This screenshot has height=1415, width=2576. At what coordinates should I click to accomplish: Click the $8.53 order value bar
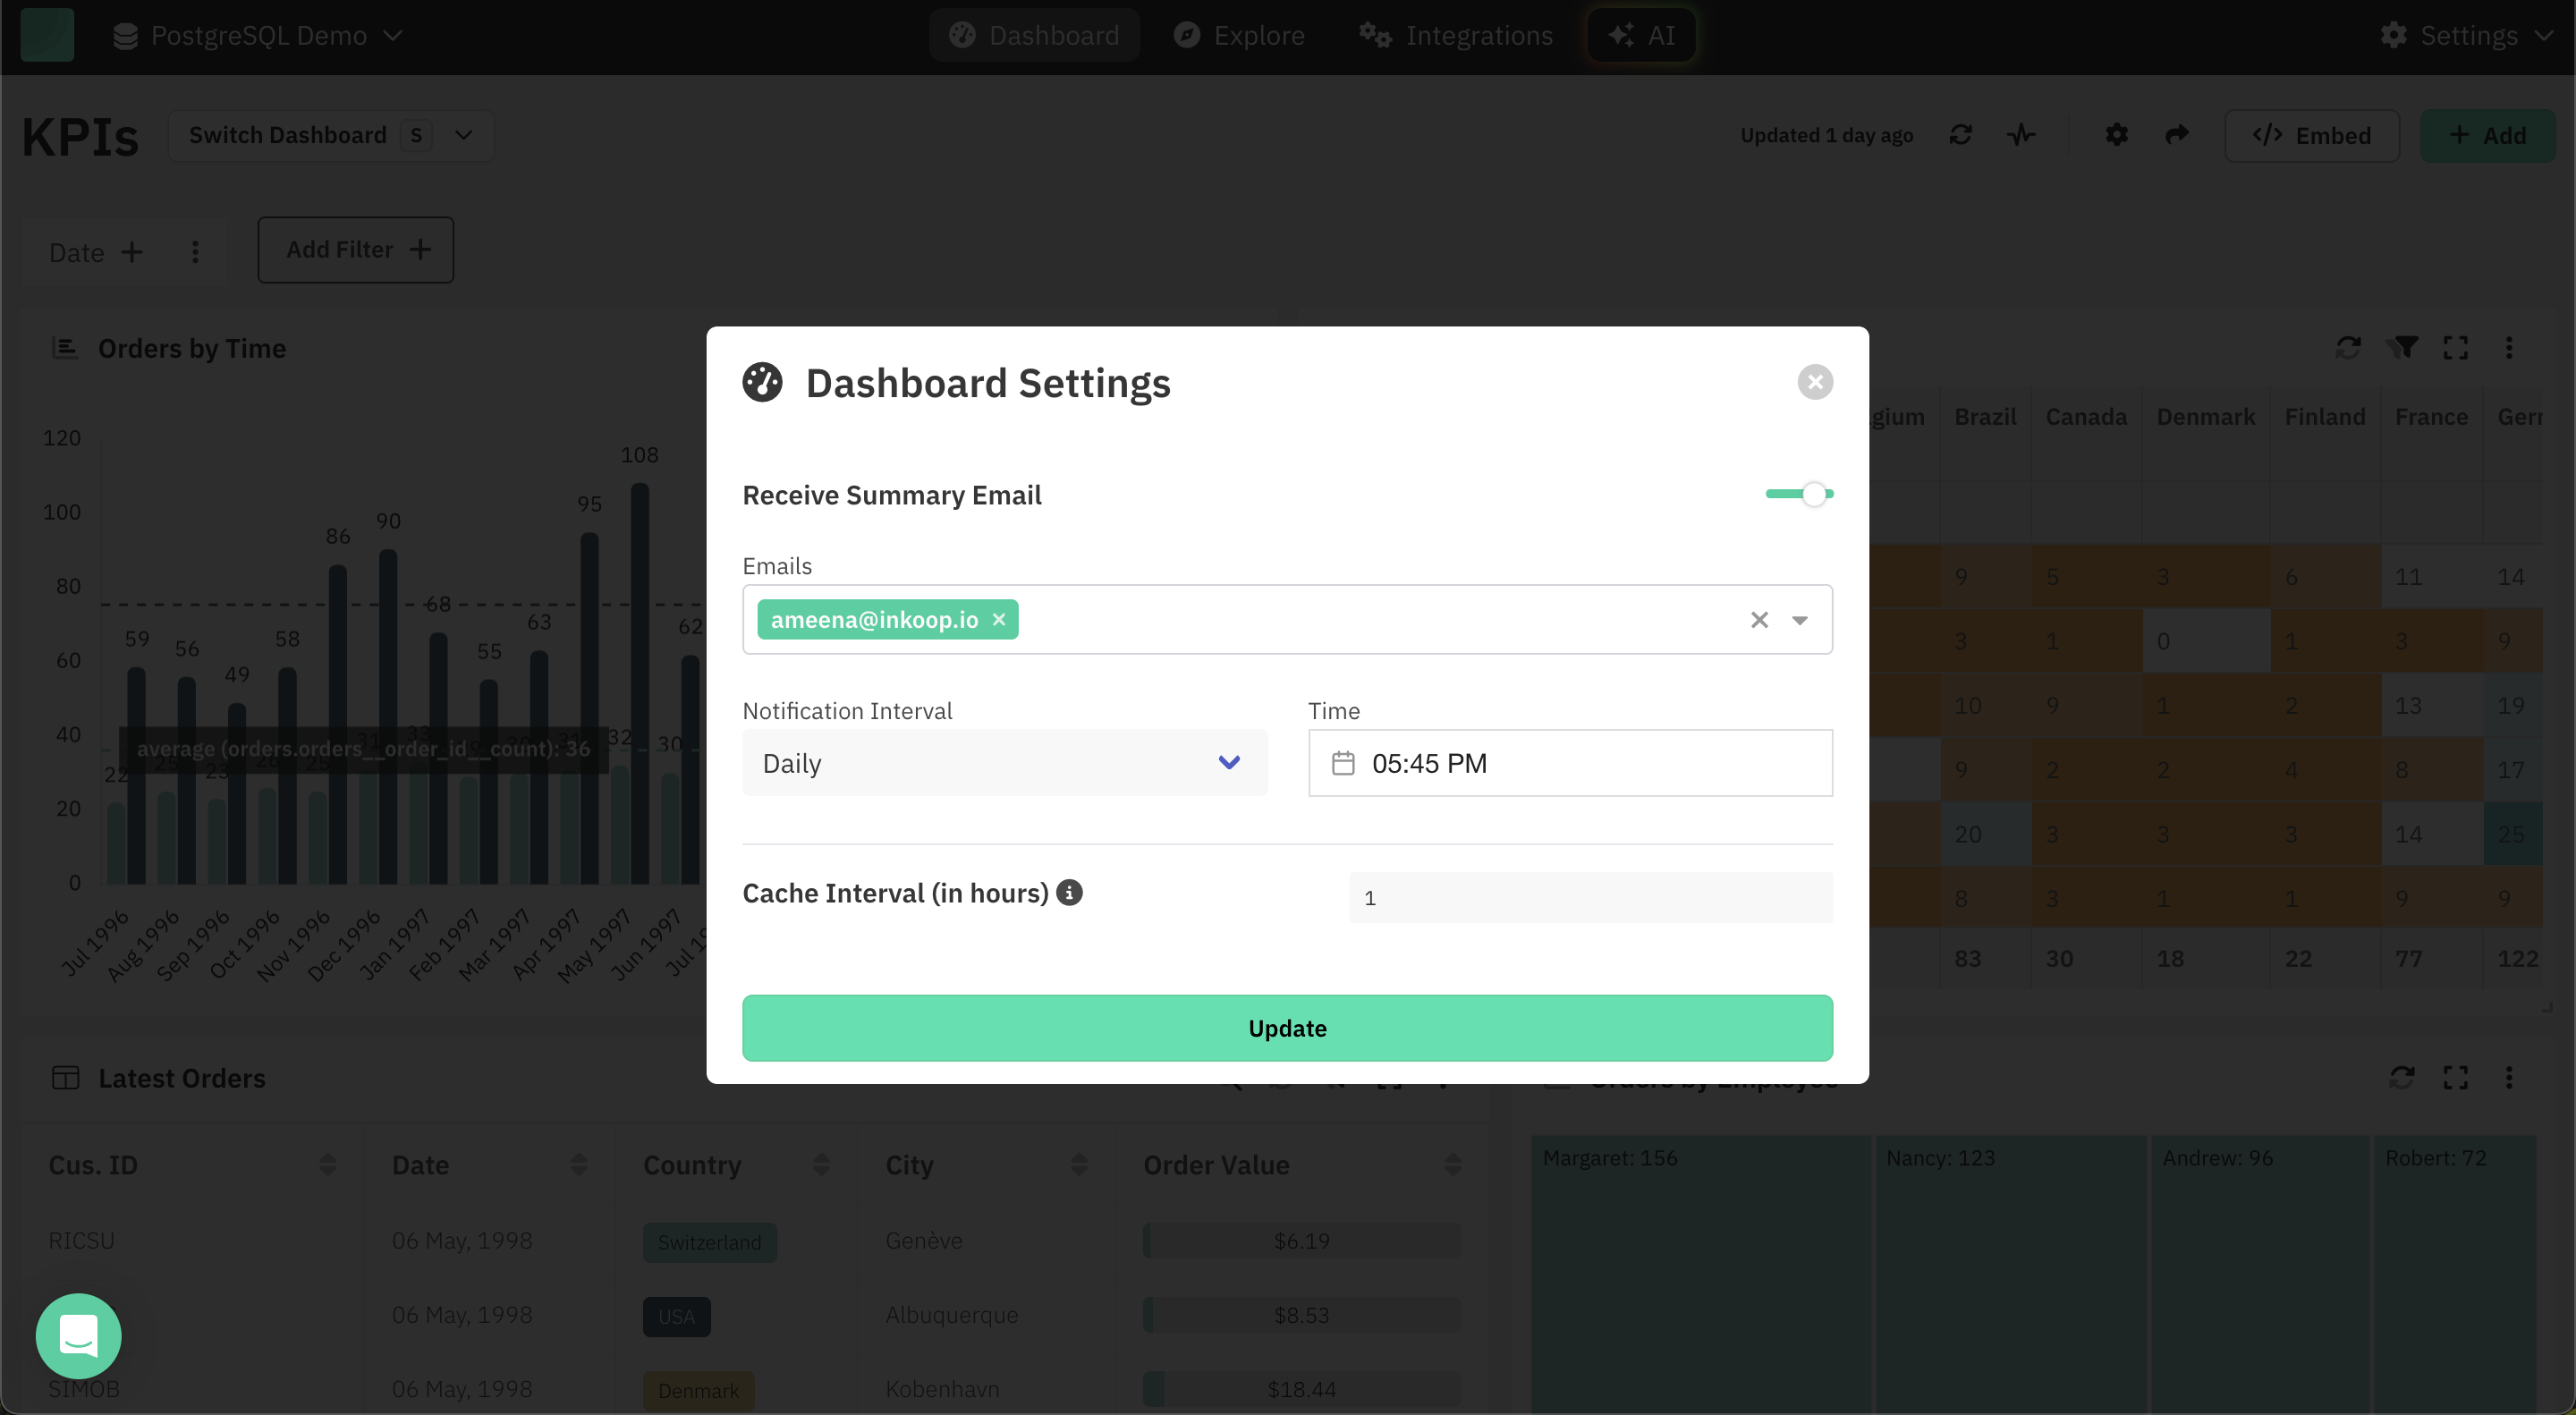pyautogui.click(x=1301, y=1315)
